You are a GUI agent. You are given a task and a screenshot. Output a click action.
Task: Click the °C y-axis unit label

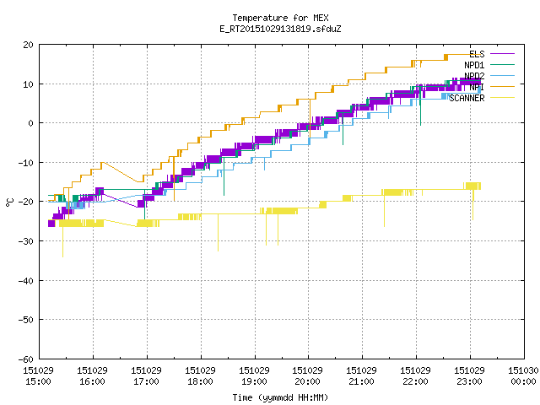[9, 202]
